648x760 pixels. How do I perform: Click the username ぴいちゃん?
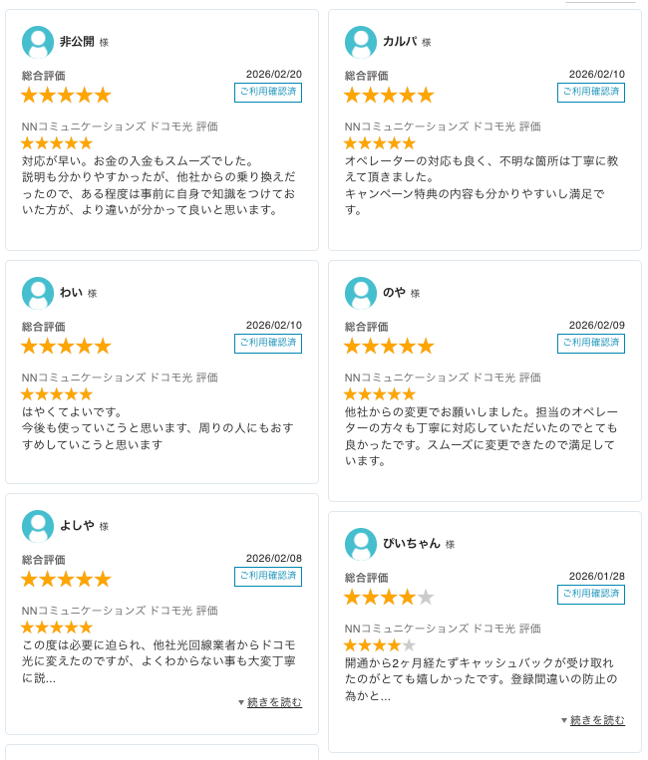pyautogui.click(x=411, y=544)
